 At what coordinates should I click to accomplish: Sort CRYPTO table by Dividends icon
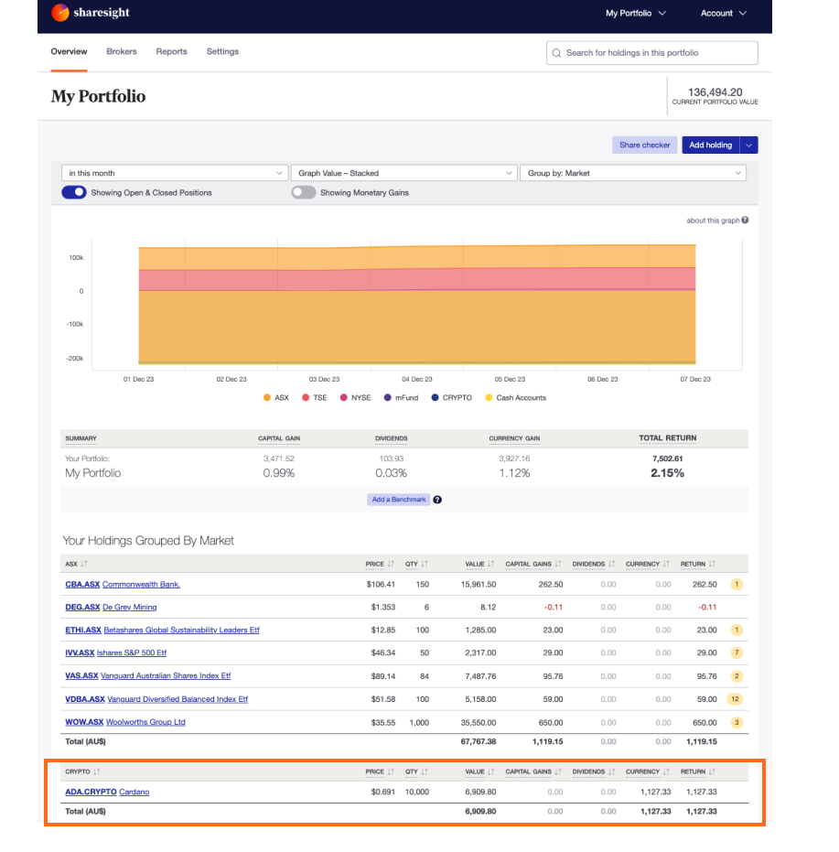[611, 771]
